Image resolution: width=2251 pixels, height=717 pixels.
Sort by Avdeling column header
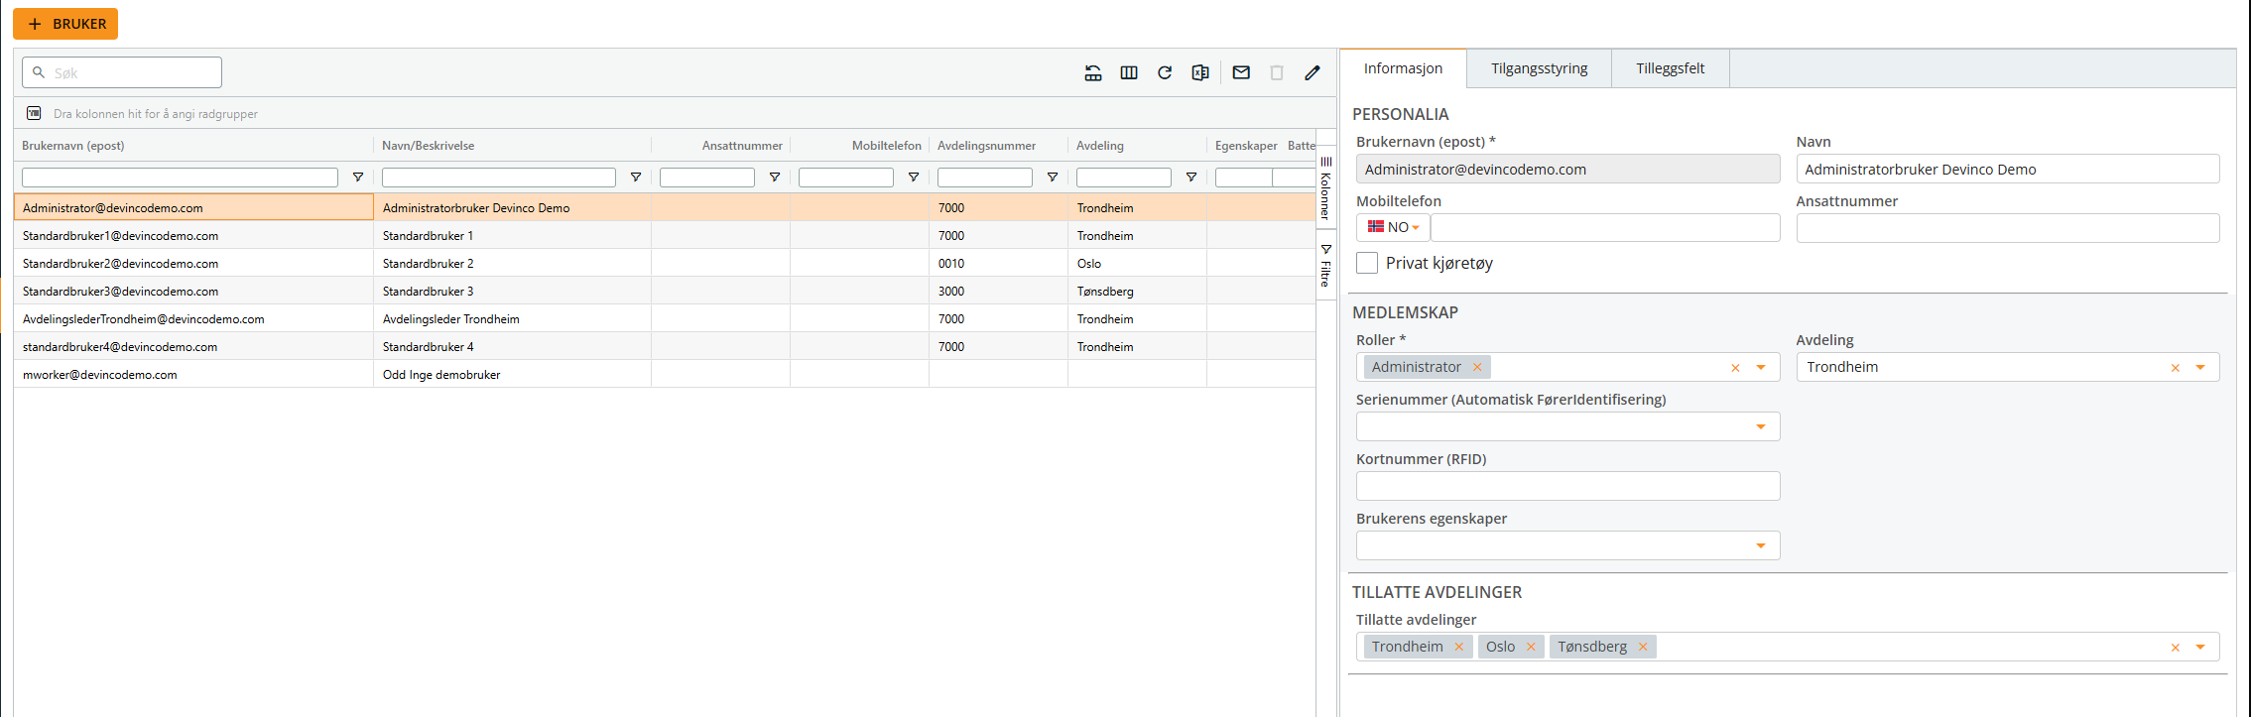pyautogui.click(x=1100, y=146)
